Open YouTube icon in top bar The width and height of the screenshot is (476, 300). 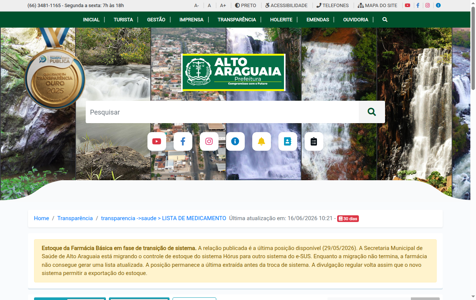point(408,6)
